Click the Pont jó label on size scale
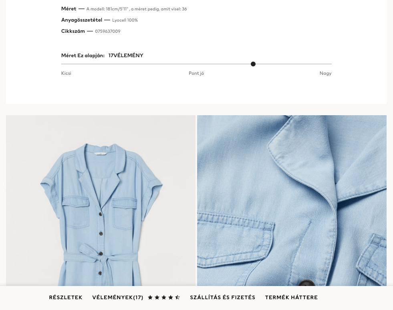Image resolution: width=393 pixels, height=310 pixels. [x=196, y=73]
